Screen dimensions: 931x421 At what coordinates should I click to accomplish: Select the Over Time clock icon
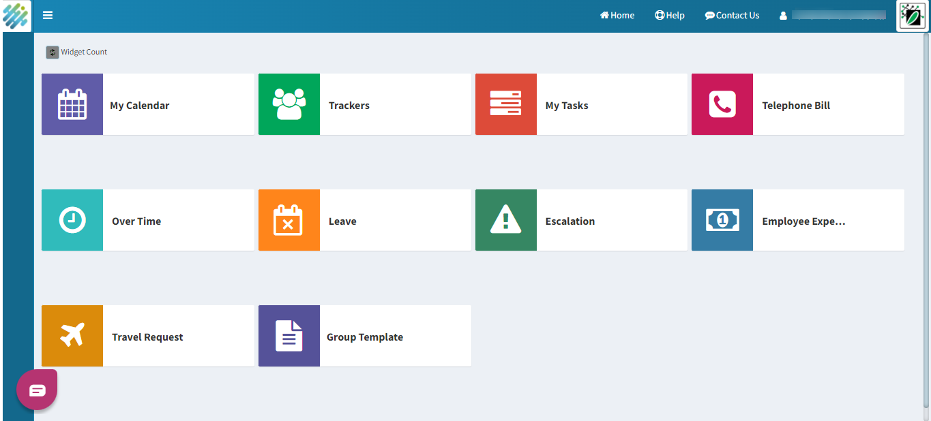tap(72, 220)
